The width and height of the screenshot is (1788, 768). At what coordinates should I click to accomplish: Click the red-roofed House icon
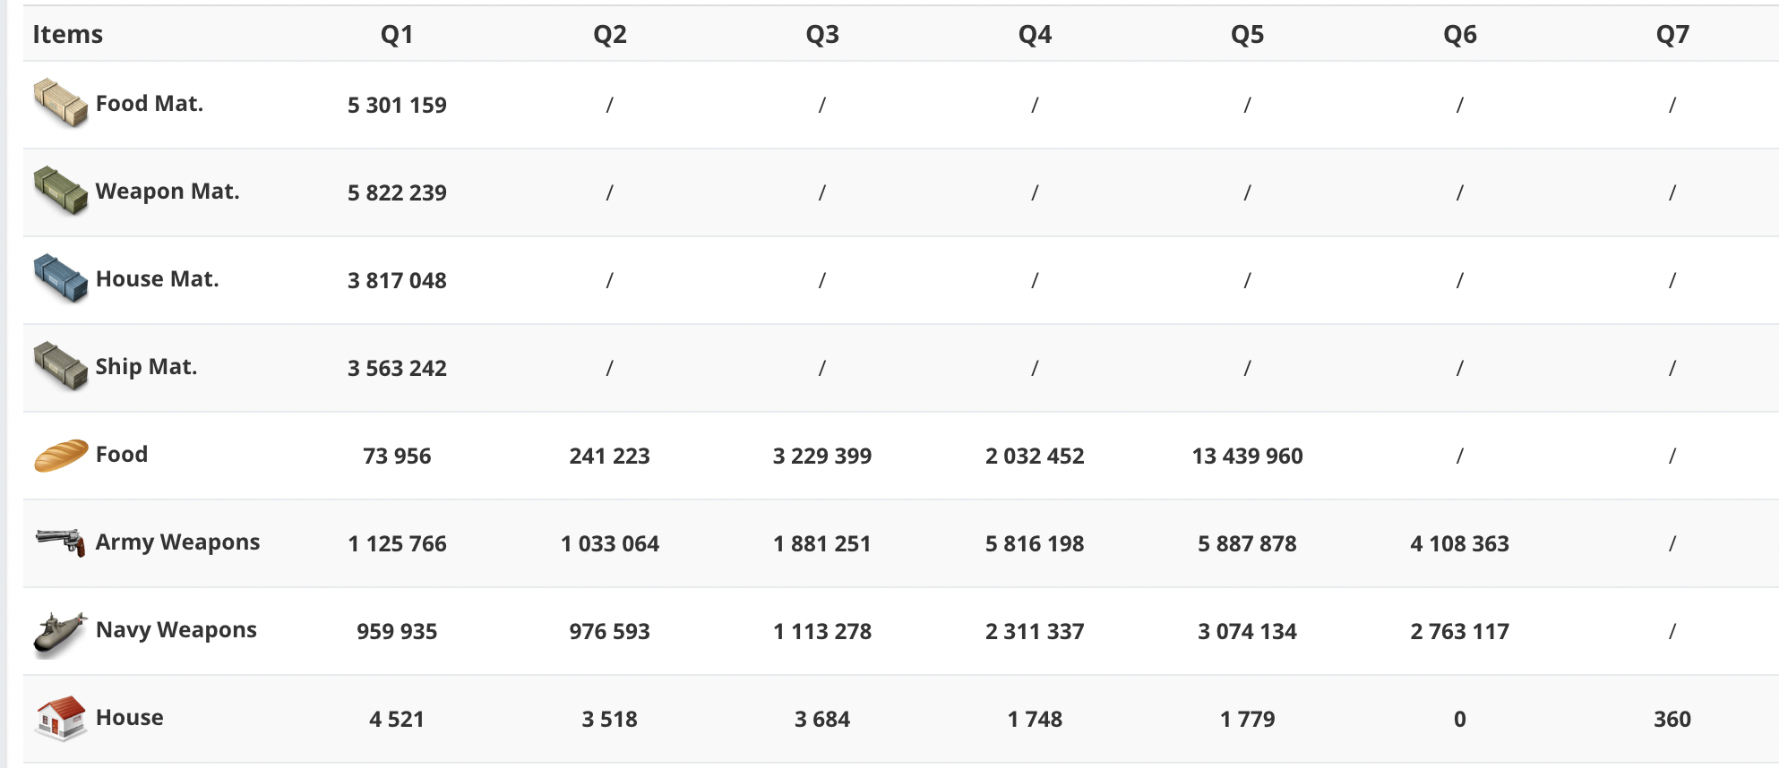[60, 718]
